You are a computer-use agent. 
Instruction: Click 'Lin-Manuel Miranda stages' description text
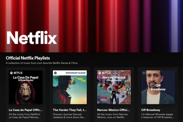point(158,116)
